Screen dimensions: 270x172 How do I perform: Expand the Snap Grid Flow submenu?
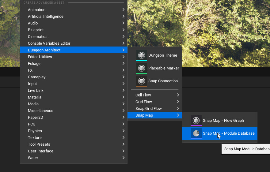point(155,108)
